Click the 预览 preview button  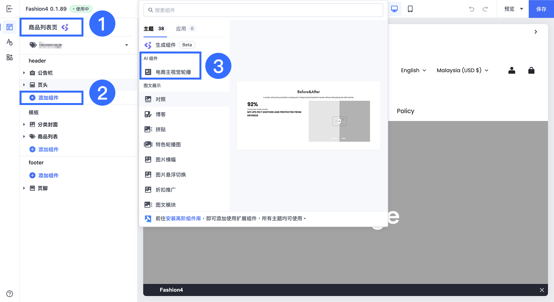[509, 9]
